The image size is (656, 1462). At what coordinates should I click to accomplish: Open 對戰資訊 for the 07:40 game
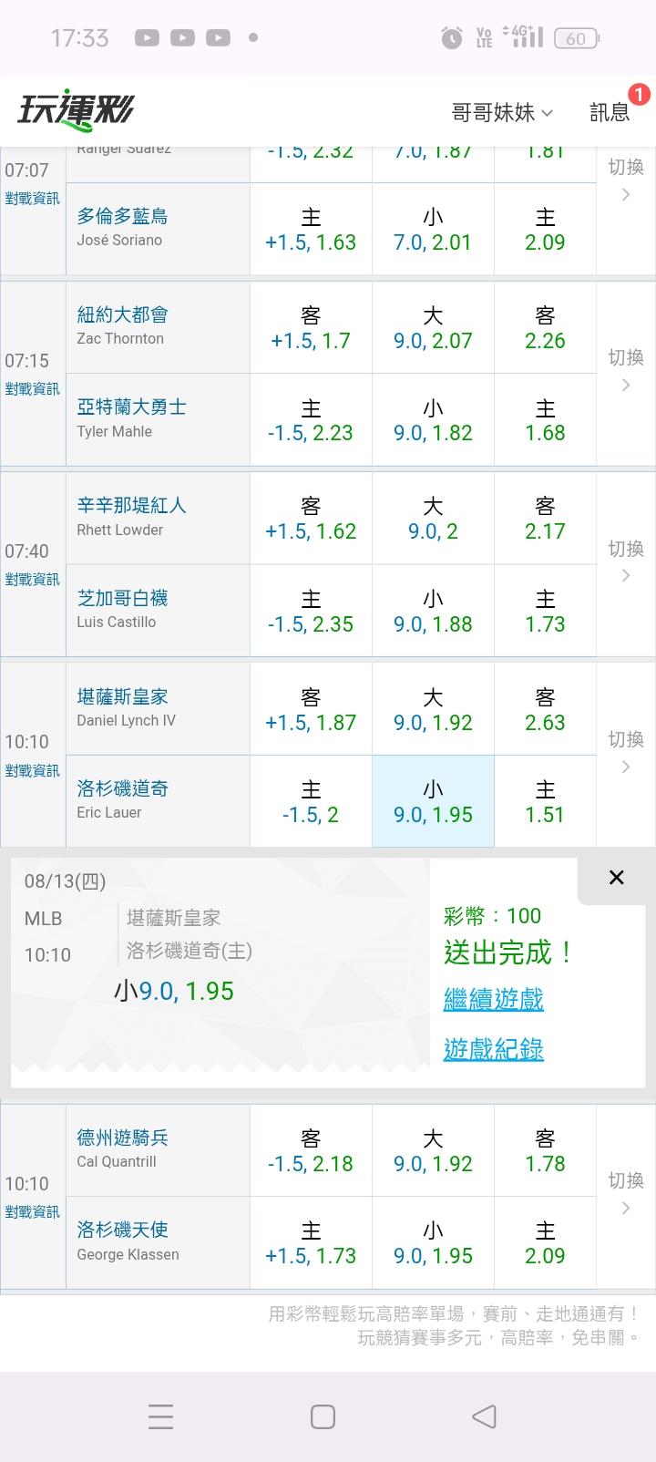pyautogui.click(x=32, y=580)
